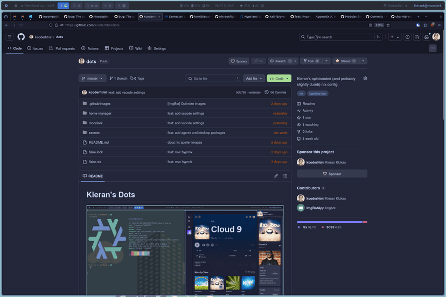Viewport: 446px width, 297px height.
Task: Pin this repository with the Pin button
Action: tap(259, 61)
